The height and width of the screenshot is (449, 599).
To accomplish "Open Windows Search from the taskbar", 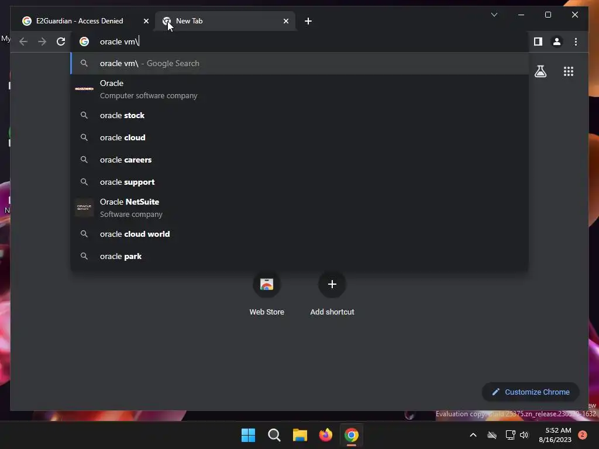I will (x=274, y=435).
